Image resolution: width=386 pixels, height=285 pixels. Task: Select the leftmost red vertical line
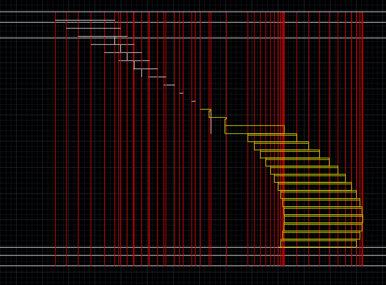pyautogui.click(x=56, y=139)
